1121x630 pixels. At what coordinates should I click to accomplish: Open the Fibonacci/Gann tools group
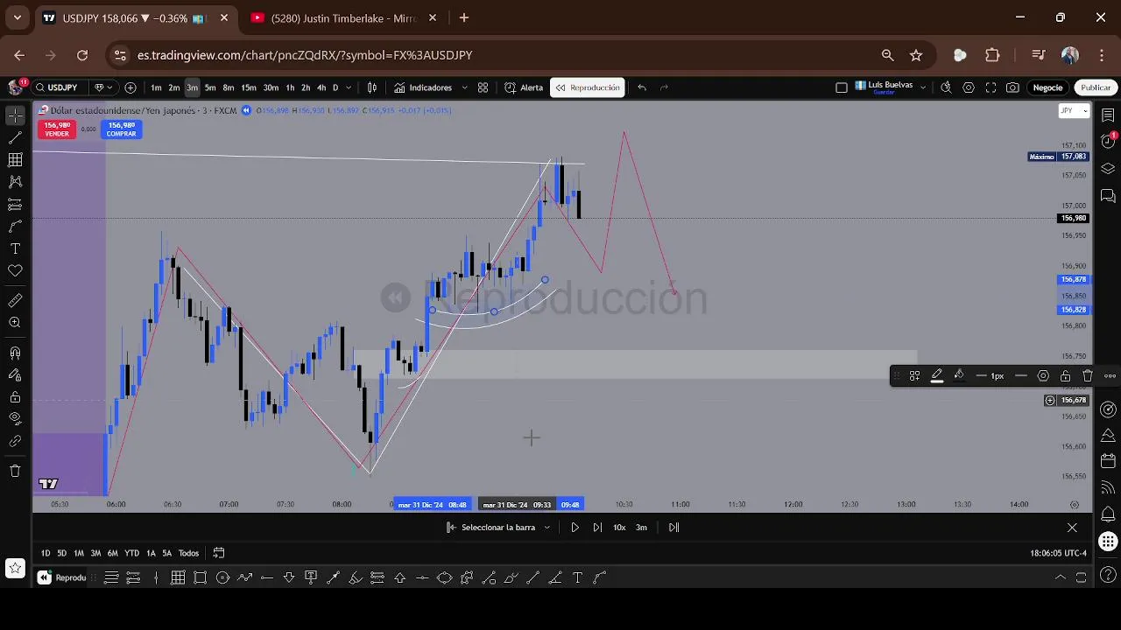15,160
